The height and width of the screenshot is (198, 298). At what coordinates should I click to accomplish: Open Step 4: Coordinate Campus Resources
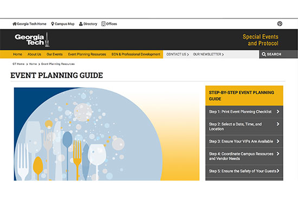(244, 156)
